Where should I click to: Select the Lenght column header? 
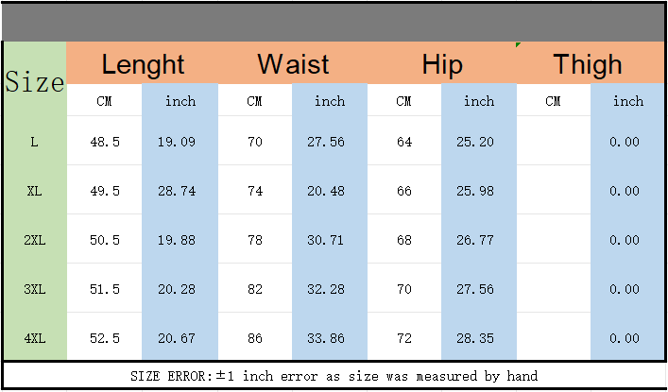[x=143, y=64]
